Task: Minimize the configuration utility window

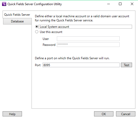Action: (109, 4)
